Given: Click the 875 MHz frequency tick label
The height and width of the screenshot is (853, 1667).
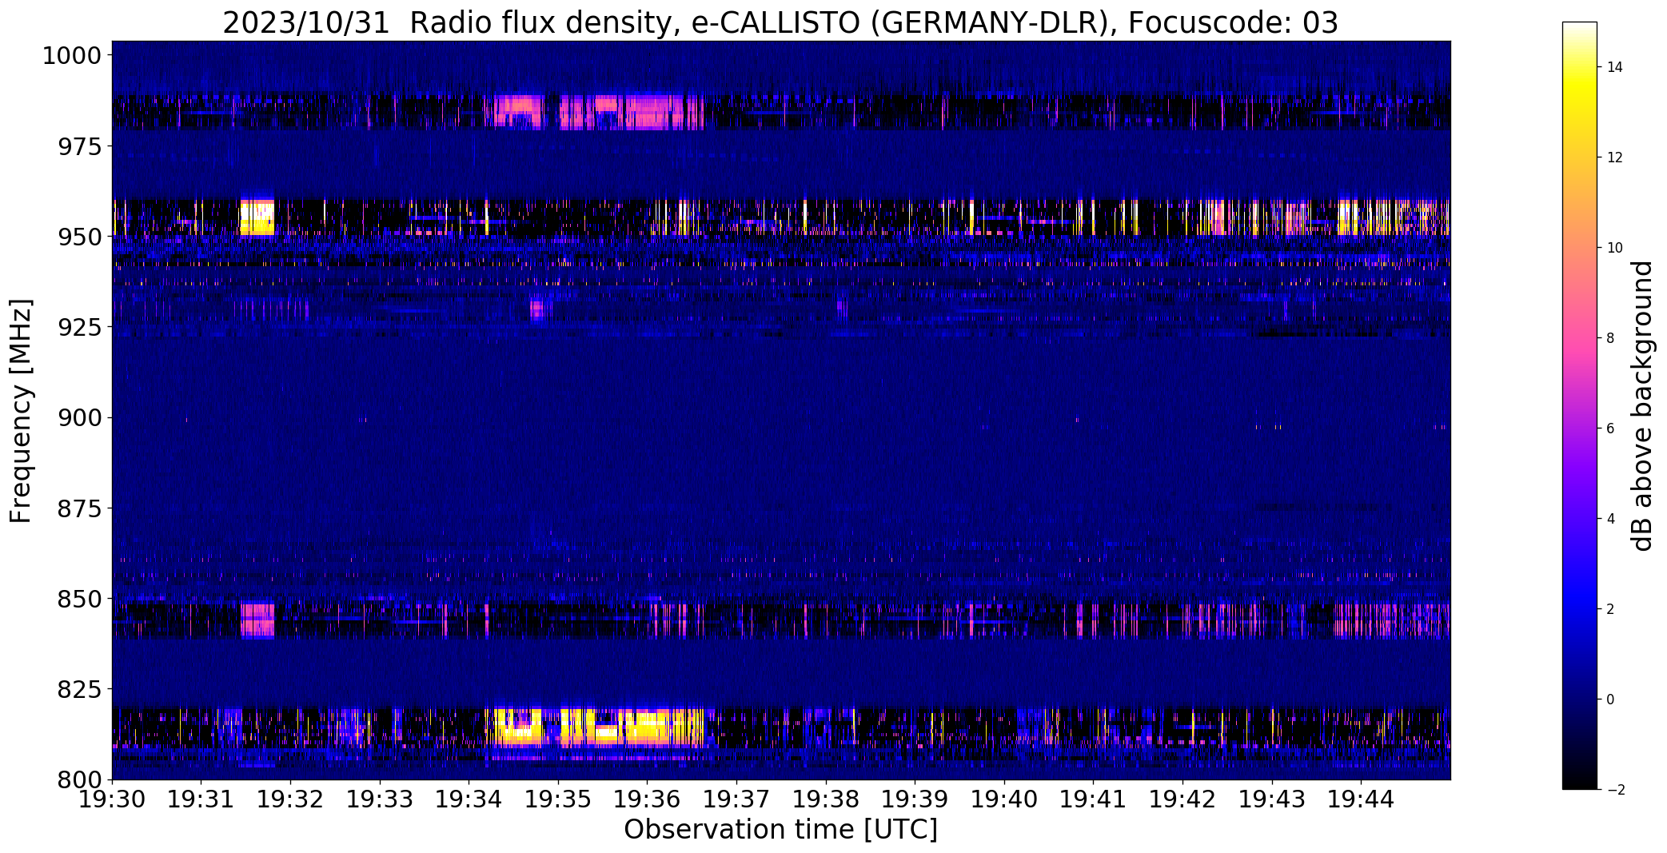Looking at the screenshot, I should pyautogui.click(x=80, y=508).
